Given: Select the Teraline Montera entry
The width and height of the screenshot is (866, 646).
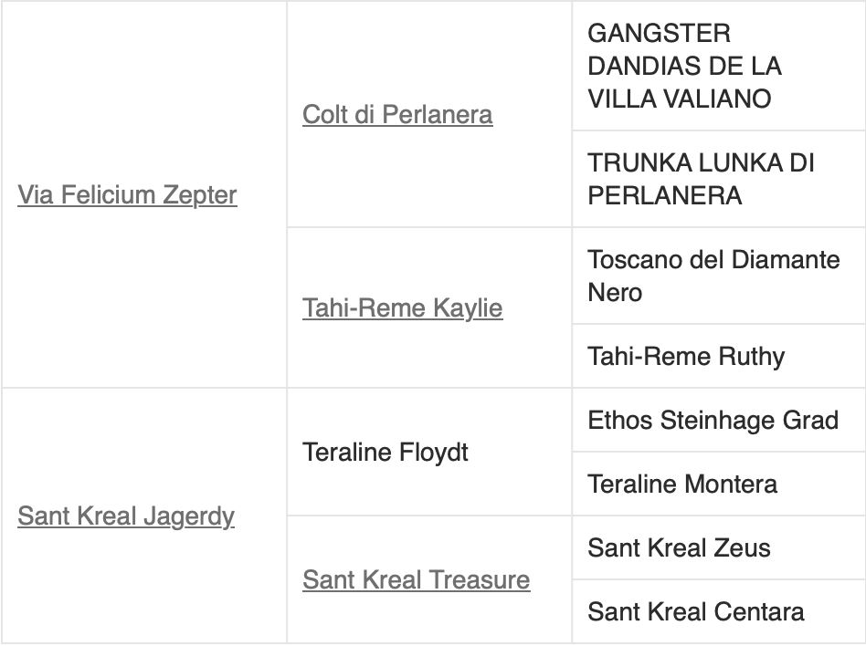Looking at the screenshot, I should coord(682,484).
